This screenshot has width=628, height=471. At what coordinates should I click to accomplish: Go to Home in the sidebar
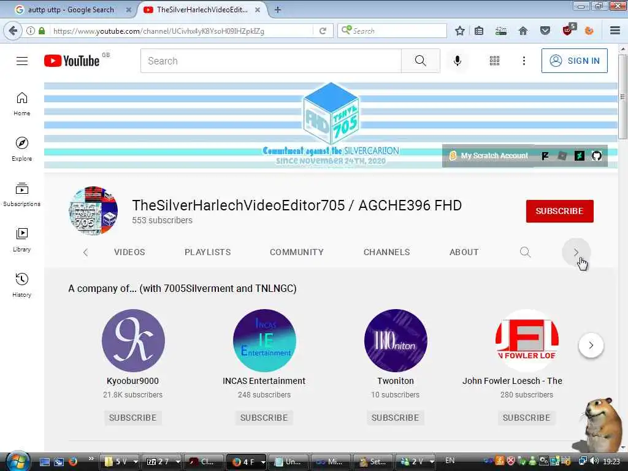(x=21, y=104)
